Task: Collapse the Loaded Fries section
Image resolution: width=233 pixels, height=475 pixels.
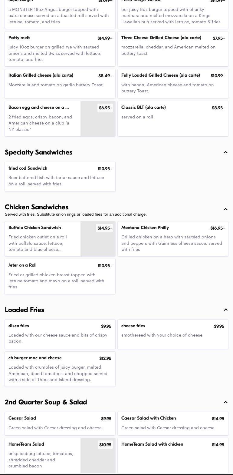Action: click(x=225, y=310)
